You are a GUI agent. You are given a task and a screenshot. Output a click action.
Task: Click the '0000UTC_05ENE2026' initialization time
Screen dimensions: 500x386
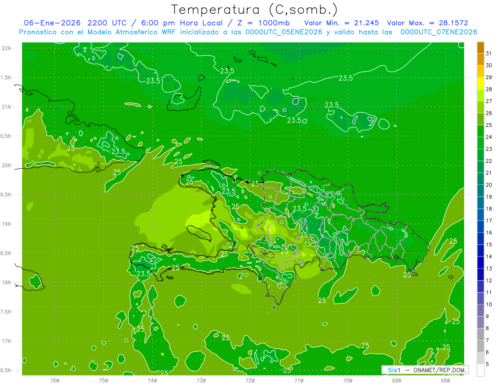[284, 32]
